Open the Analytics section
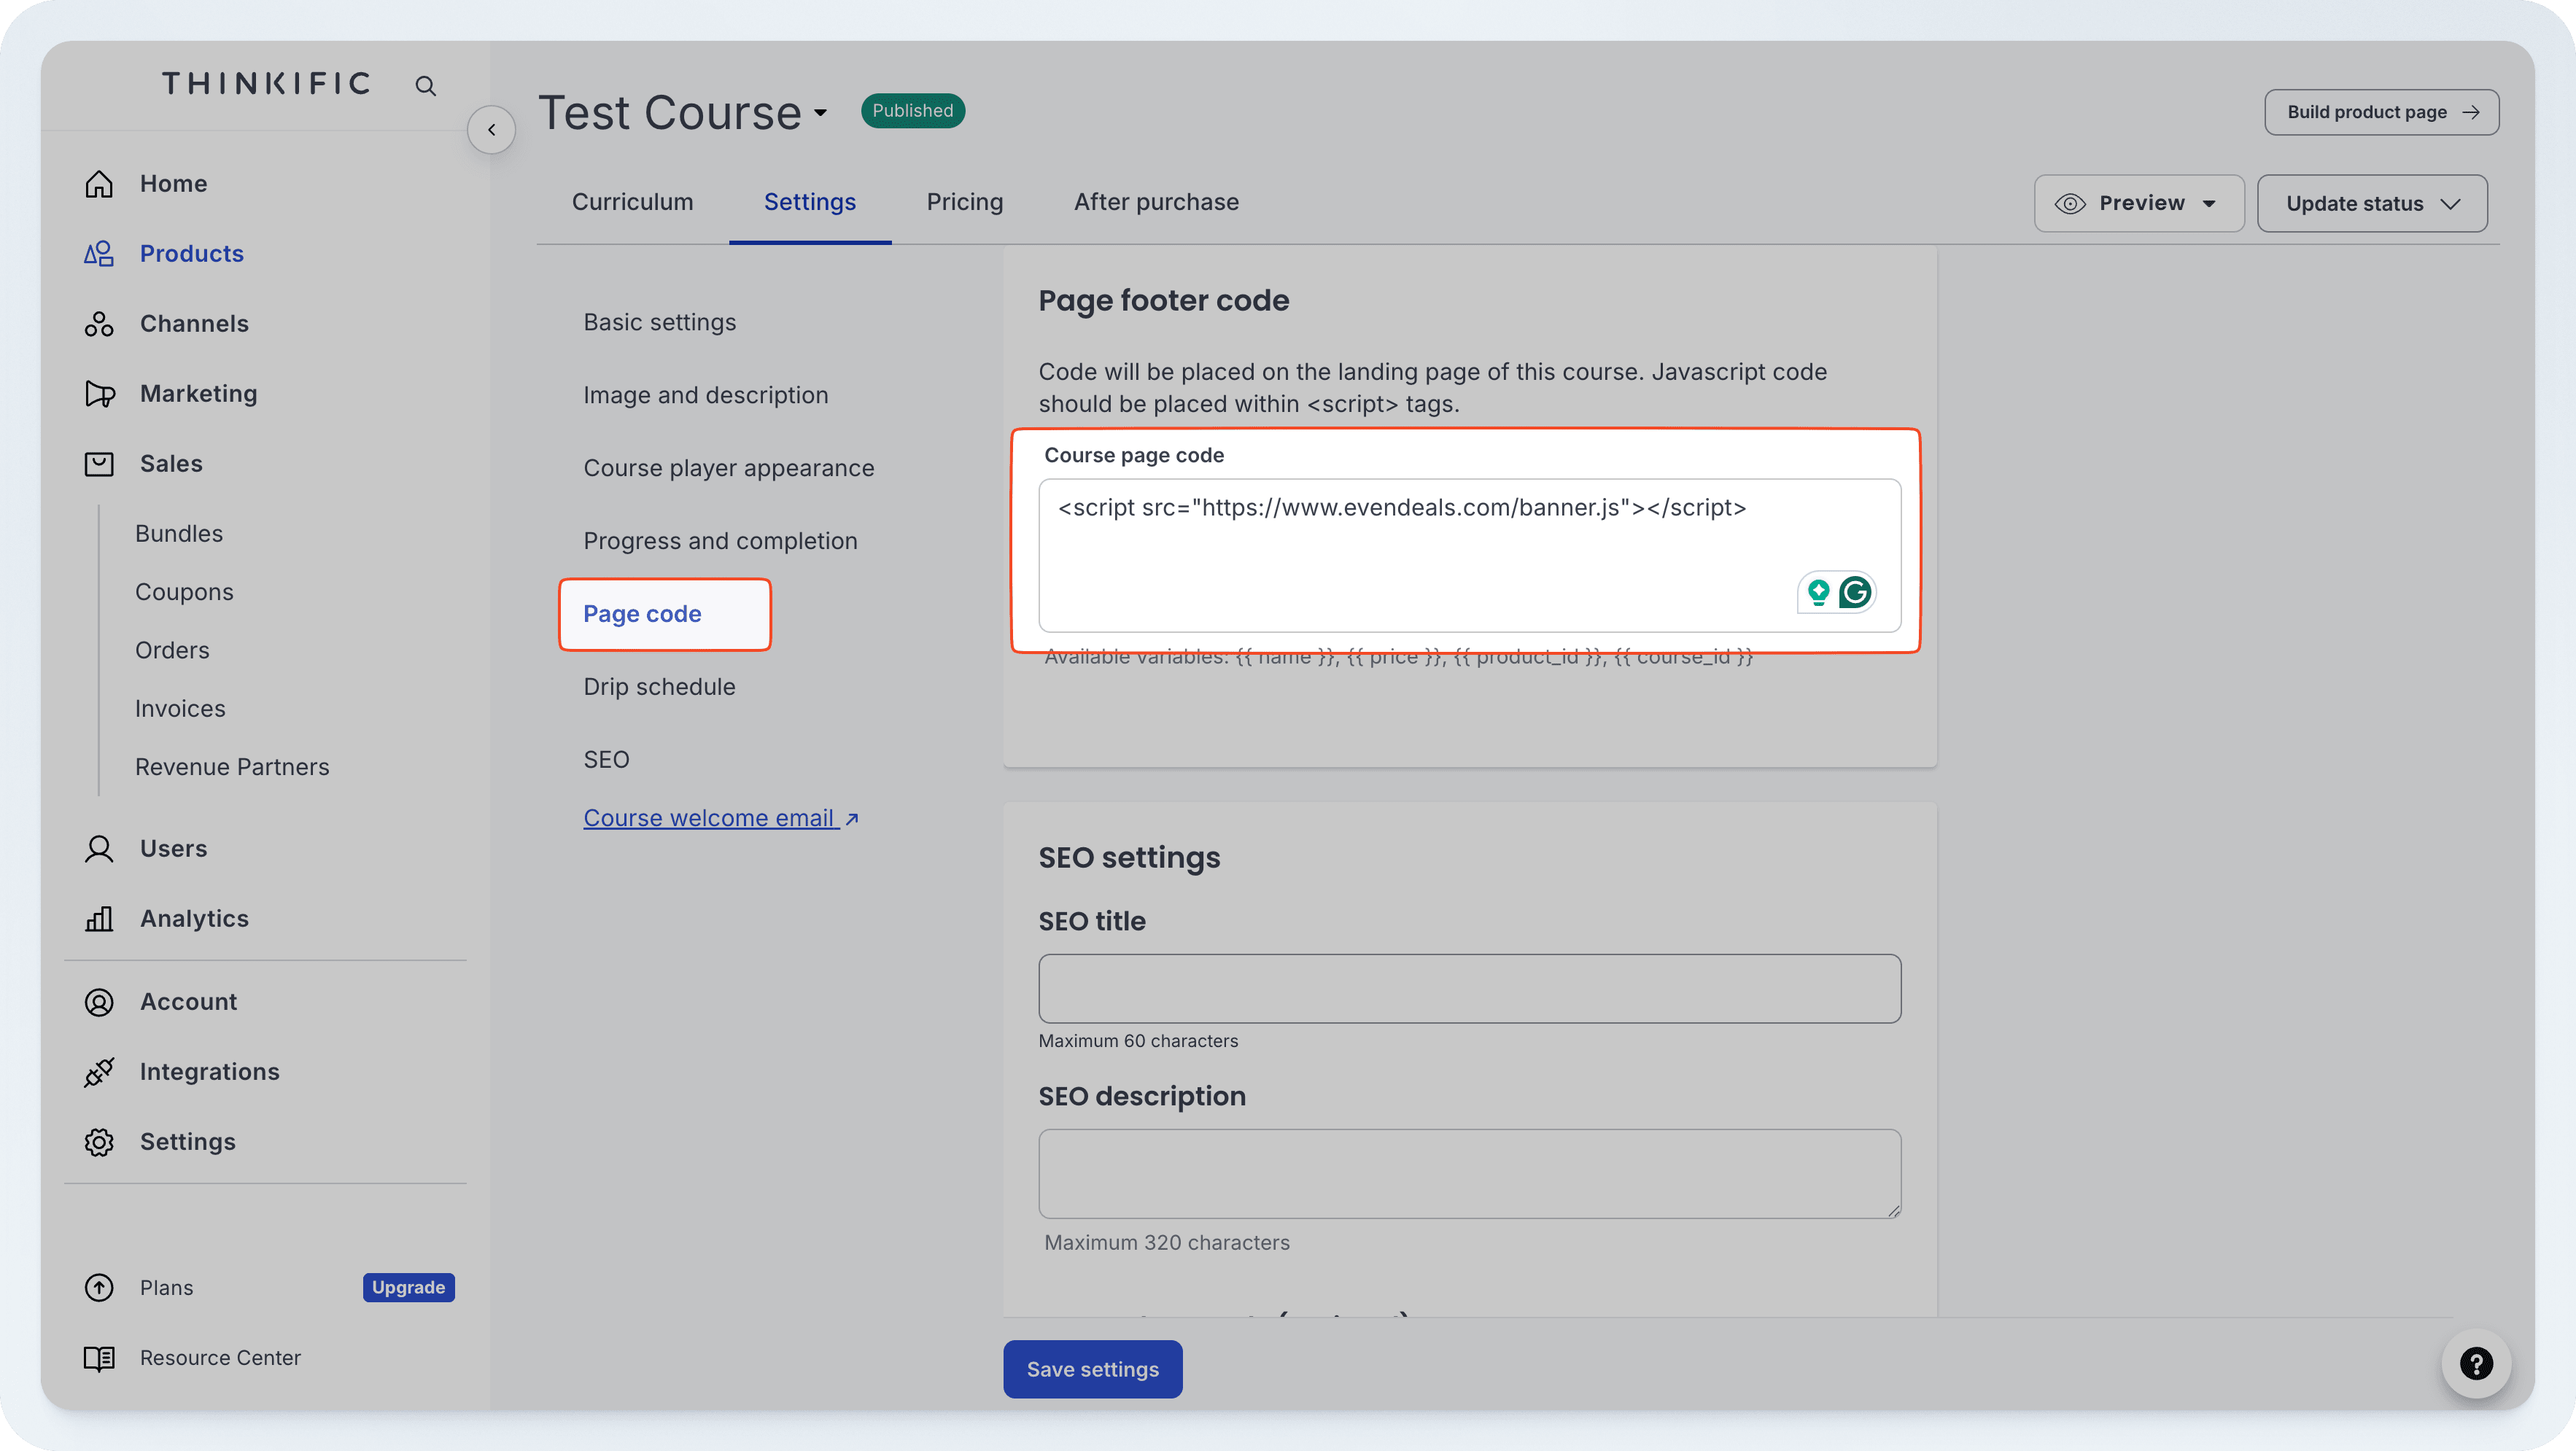Viewport: 2576px width, 1451px height. tap(193, 918)
